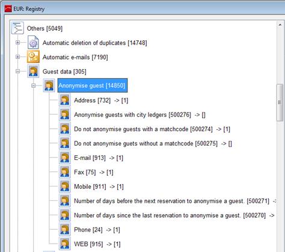The height and width of the screenshot is (252, 285).
Task: Click the tree icon beside Others [5049]
Action: pos(17,28)
